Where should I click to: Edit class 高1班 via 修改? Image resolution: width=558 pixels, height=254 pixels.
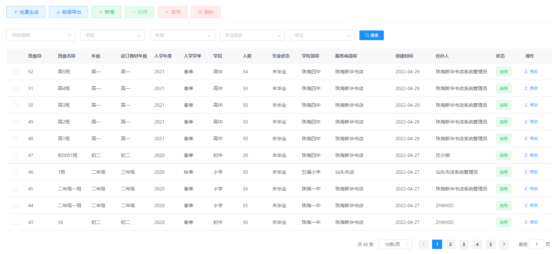coord(531,139)
